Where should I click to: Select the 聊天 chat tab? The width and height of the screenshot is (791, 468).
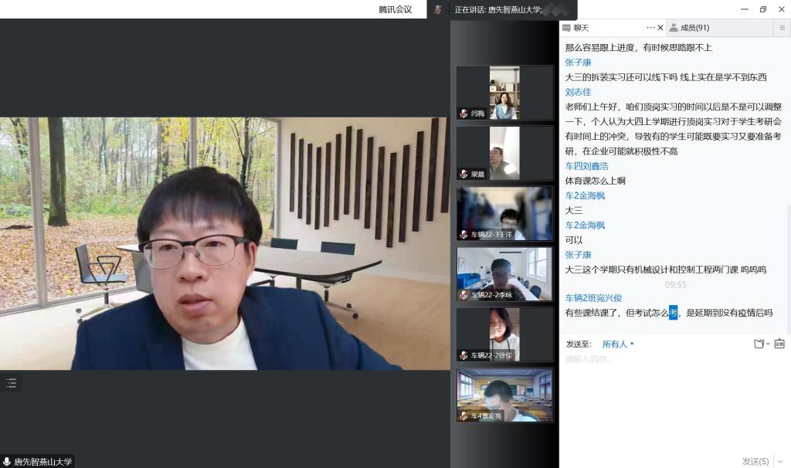point(581,28)
